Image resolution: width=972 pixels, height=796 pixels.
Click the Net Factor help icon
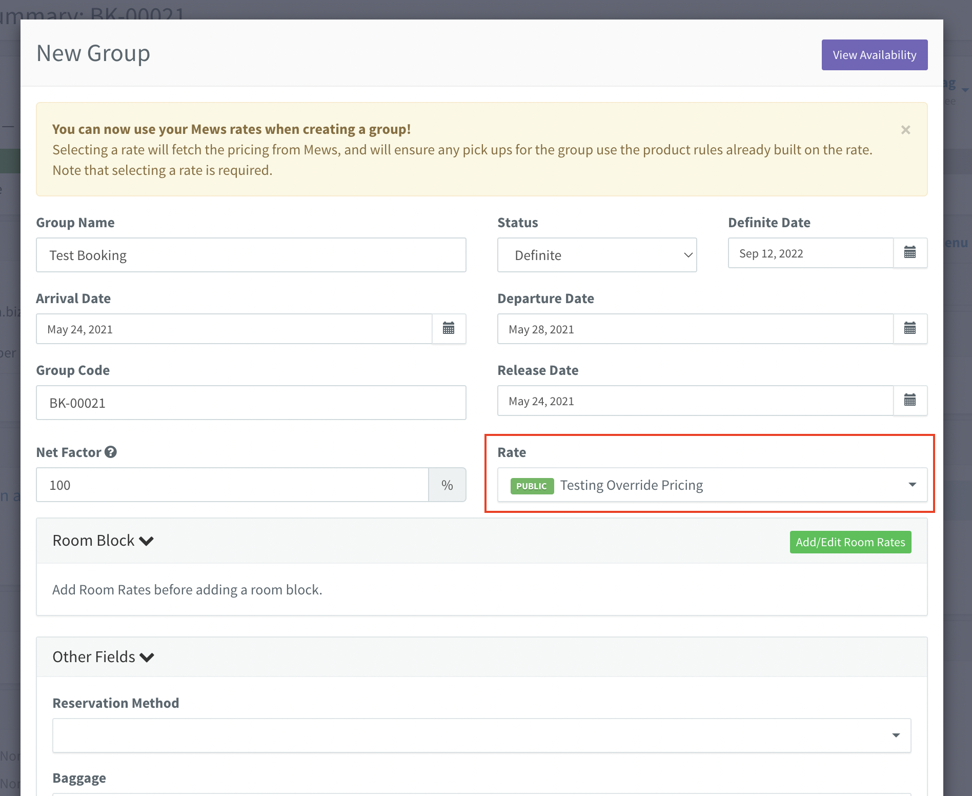[x=111, y=452]
